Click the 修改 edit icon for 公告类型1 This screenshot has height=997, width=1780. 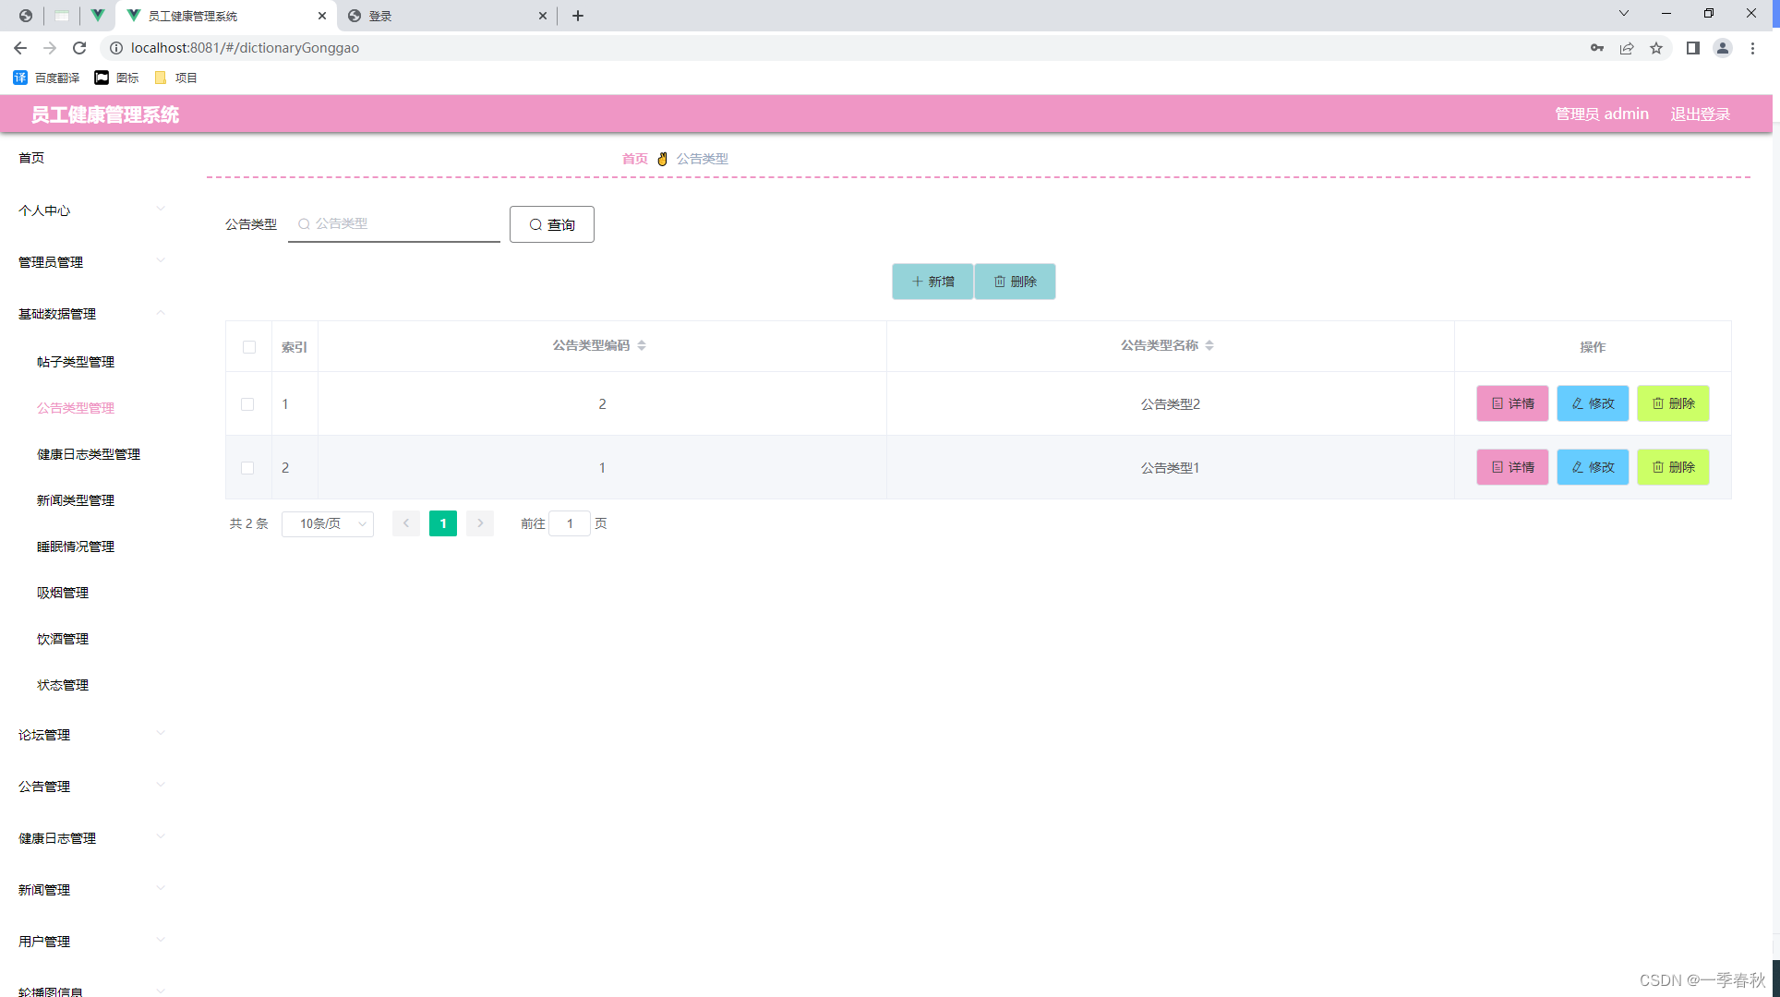click(x=1592, y=467)
